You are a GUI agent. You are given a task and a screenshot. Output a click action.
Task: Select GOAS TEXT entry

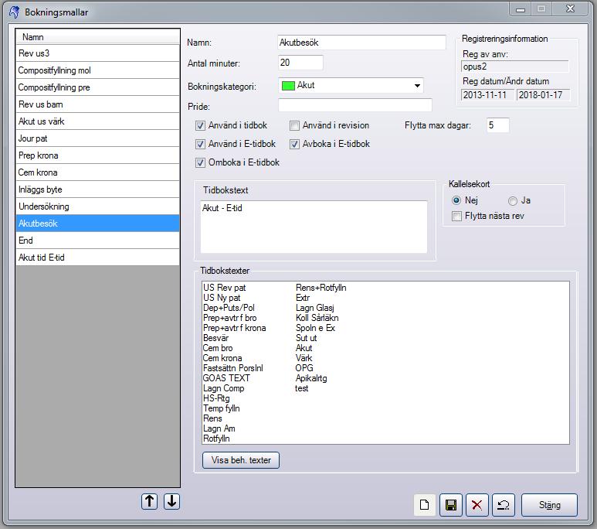226,378
